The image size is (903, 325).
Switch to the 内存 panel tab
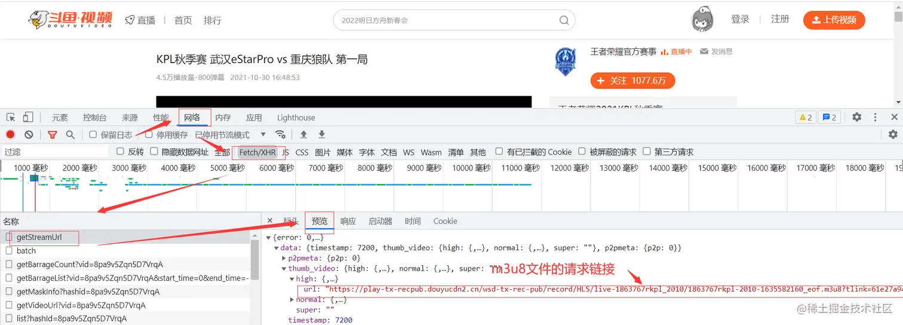click(x=223, y=118)
